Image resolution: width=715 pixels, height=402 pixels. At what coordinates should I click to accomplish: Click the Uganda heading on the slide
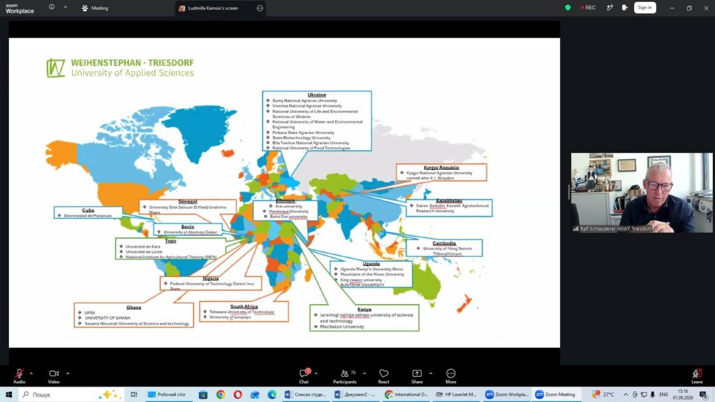pyautogui.click(x=371, y=263)
